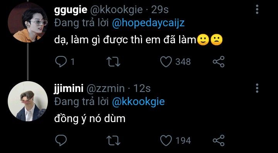The height and width of the screenshot is (153, 278).
Task: Reply to jjimini's tweet via comment icon
Action: coord(61,141)
